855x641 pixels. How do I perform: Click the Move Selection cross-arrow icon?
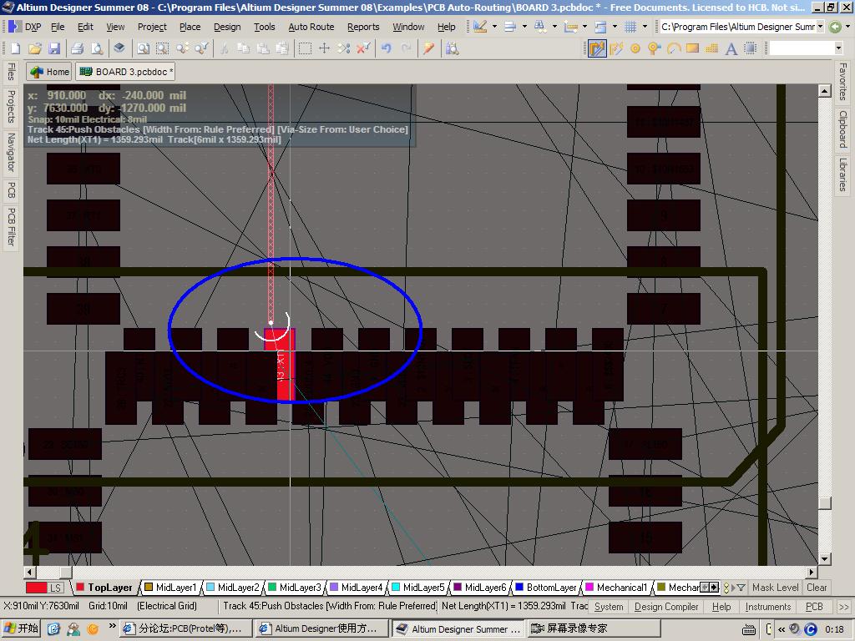point(325,48)
